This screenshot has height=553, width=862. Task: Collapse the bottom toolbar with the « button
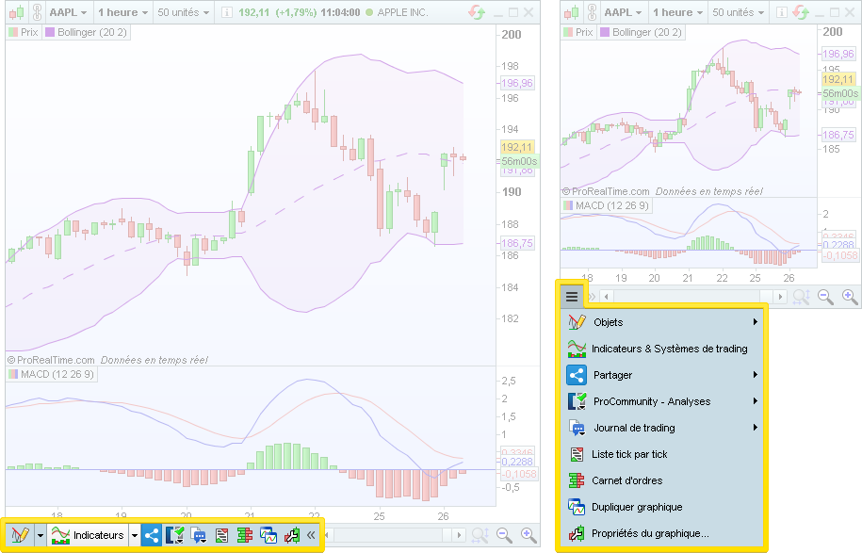click(310, 535)
